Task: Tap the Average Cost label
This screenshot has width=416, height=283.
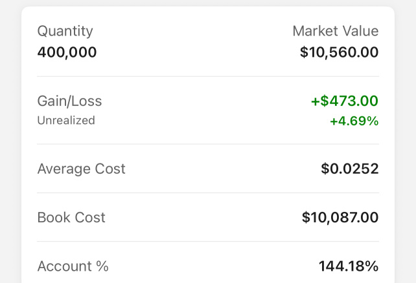Action: pyautogui.click(x=81, y=169)
